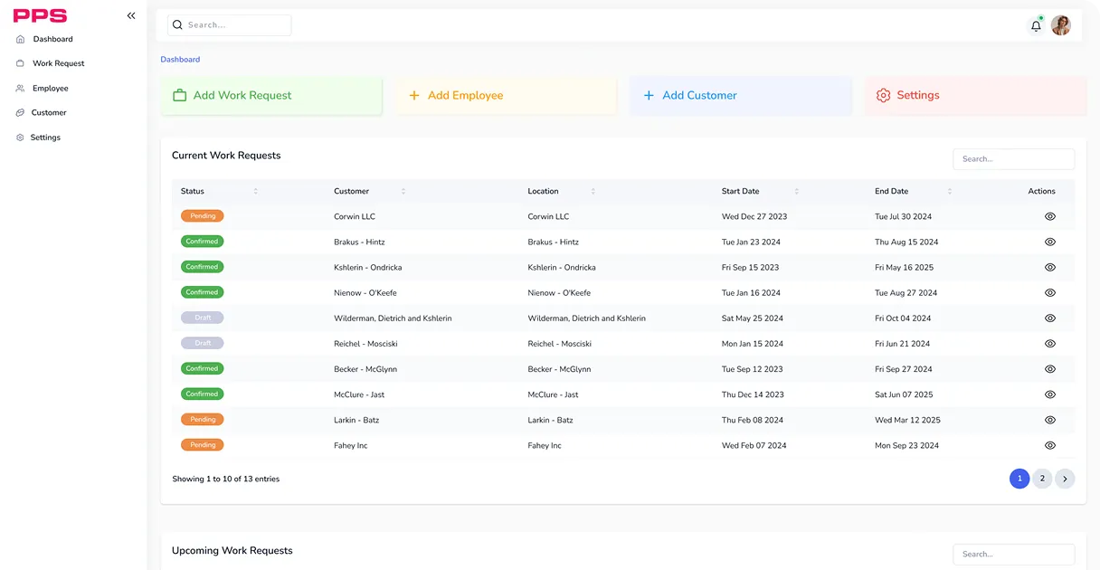View the Kshlerin - Ondricka work request
The image size is (1100, 570).
(x=1050, y=267)
